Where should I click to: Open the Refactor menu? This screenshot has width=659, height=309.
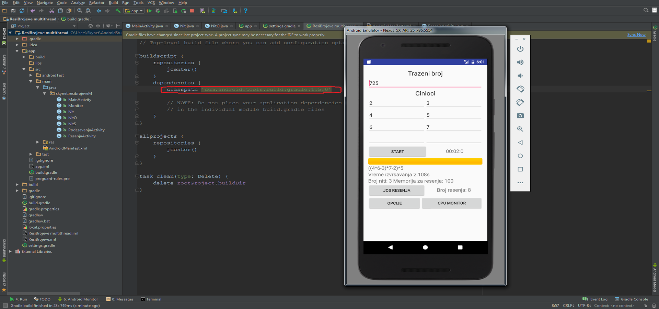(96, 3)
